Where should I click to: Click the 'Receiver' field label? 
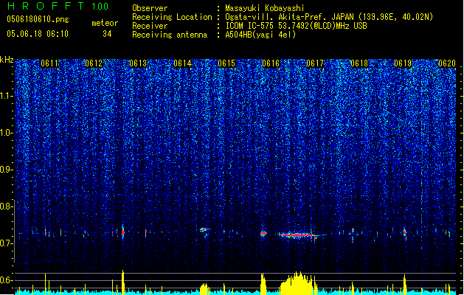pos(150,26)
